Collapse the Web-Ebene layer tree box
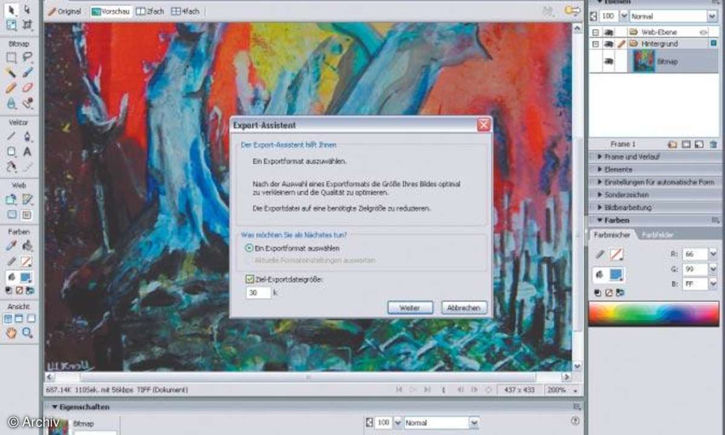This screenshot has width=725, height=435. coord(596,33)
